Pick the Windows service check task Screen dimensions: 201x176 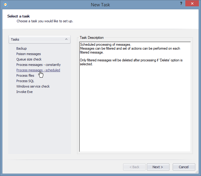point(33,86)
